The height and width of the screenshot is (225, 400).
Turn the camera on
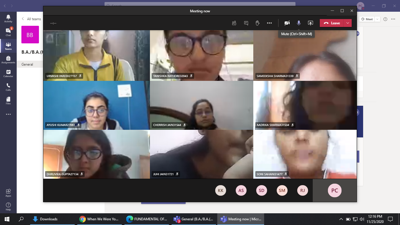[x=287, y=23]
